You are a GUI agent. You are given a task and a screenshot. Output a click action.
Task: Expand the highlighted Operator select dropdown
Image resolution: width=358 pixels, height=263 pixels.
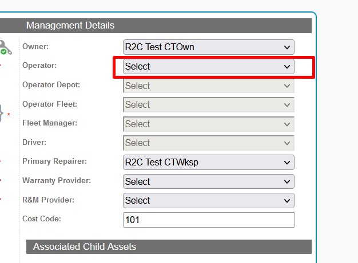(209, 67)
